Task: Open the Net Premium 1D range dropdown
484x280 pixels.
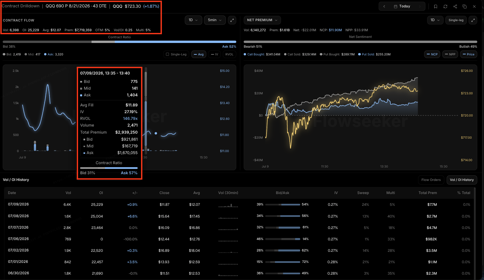Action: click(x=436, y=20)
